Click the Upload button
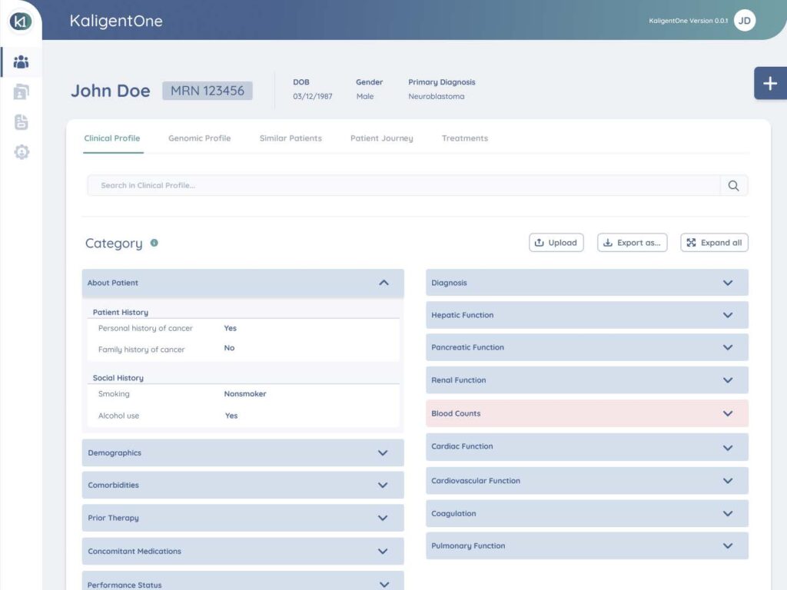 click(556, 243)
